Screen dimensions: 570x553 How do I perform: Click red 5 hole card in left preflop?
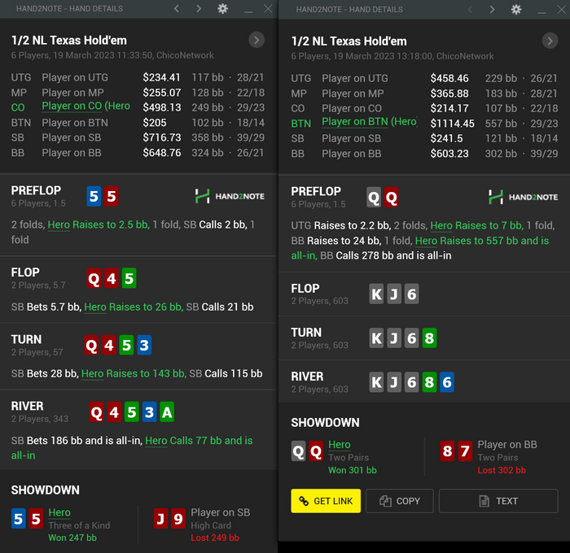(112, 197)
